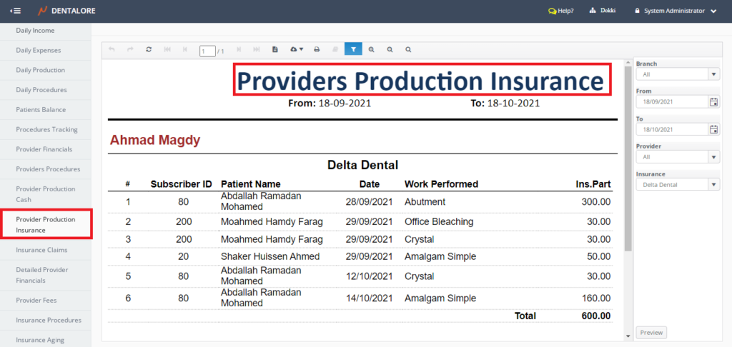Select Daily Production from the sidebar
The image size is (732, 347).
(40, 70)
